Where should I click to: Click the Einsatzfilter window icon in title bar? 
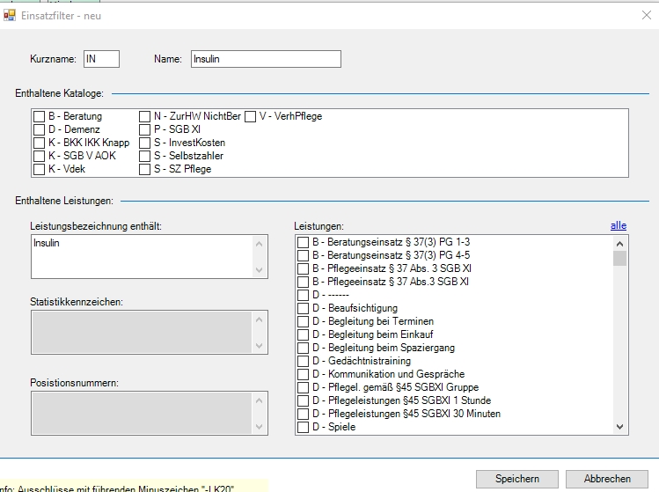pyautogui.click(x=10, y=14)
